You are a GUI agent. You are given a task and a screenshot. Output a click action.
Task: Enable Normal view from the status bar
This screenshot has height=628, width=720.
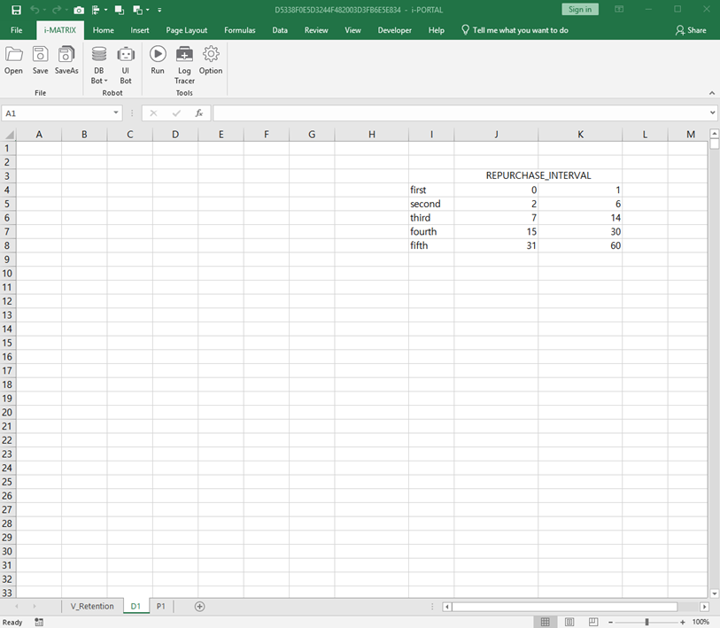click(546, 621)
